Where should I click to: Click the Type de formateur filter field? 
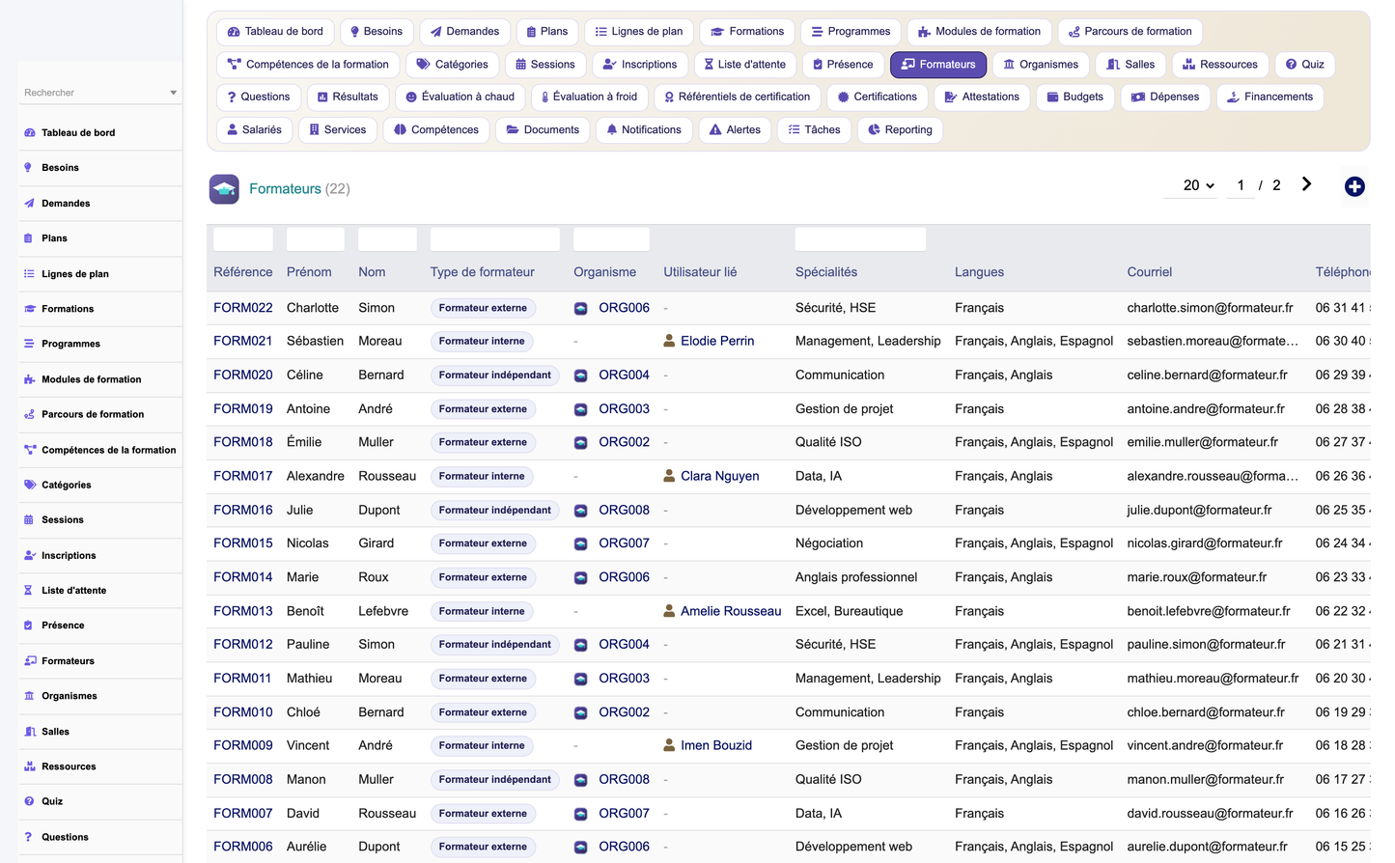click(x=495, y=239)
